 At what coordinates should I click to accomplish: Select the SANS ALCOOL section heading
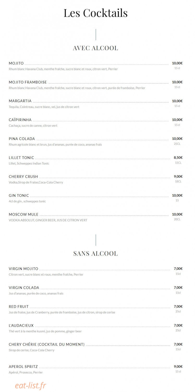click(x=95, y=253)
